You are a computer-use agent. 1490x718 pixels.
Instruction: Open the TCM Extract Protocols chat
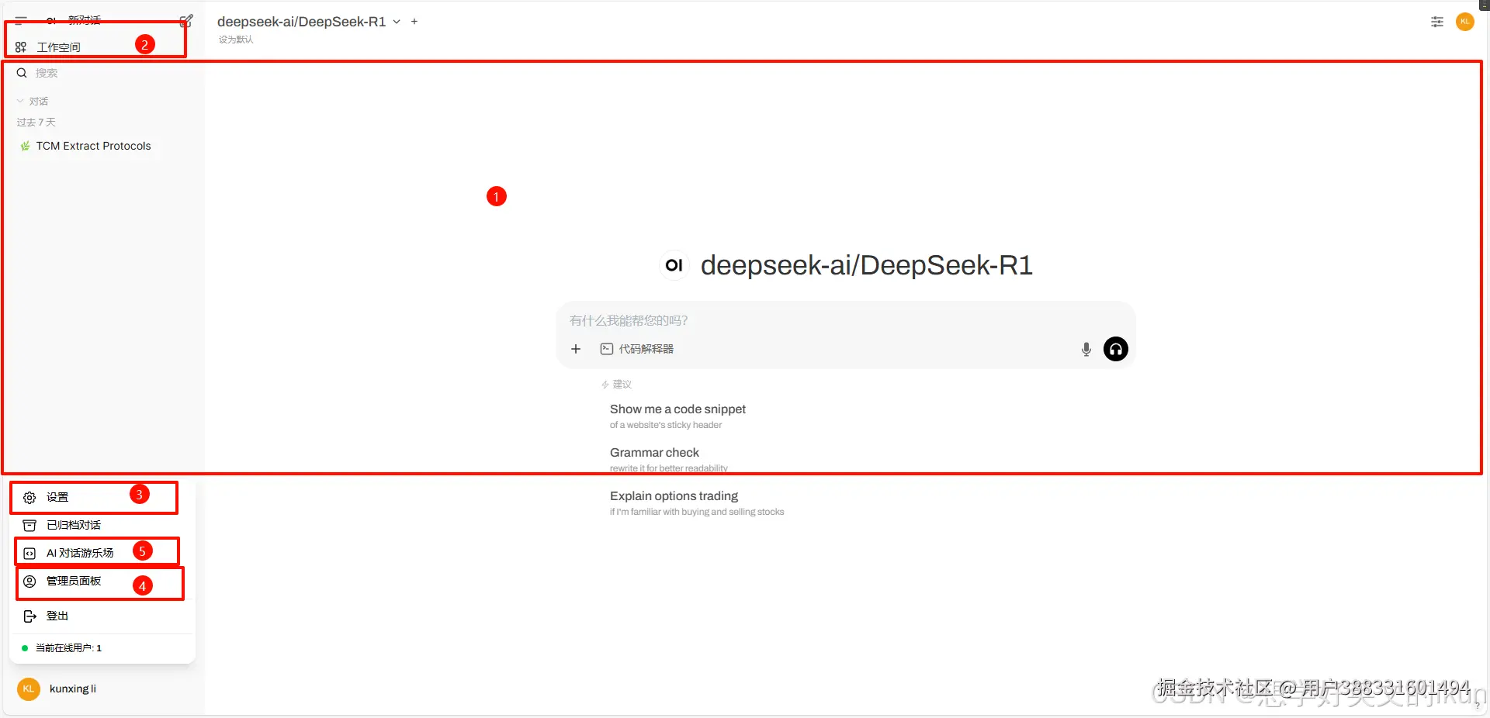click(94, 146)
